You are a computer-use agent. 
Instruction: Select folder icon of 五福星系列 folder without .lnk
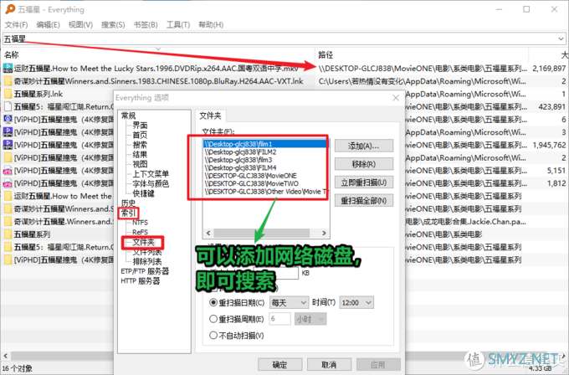8,234
